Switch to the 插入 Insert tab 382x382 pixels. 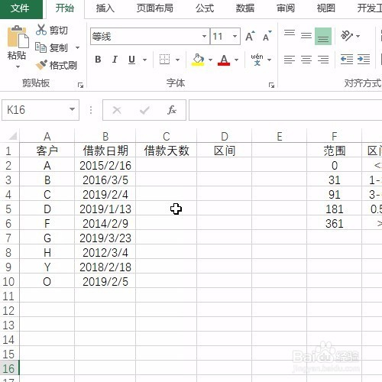105,8
